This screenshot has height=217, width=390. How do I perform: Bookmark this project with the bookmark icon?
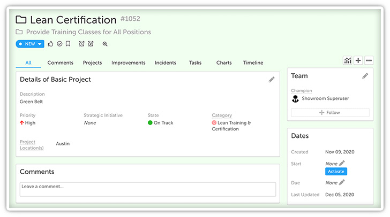pyautogui.click(x=68, y=44)
